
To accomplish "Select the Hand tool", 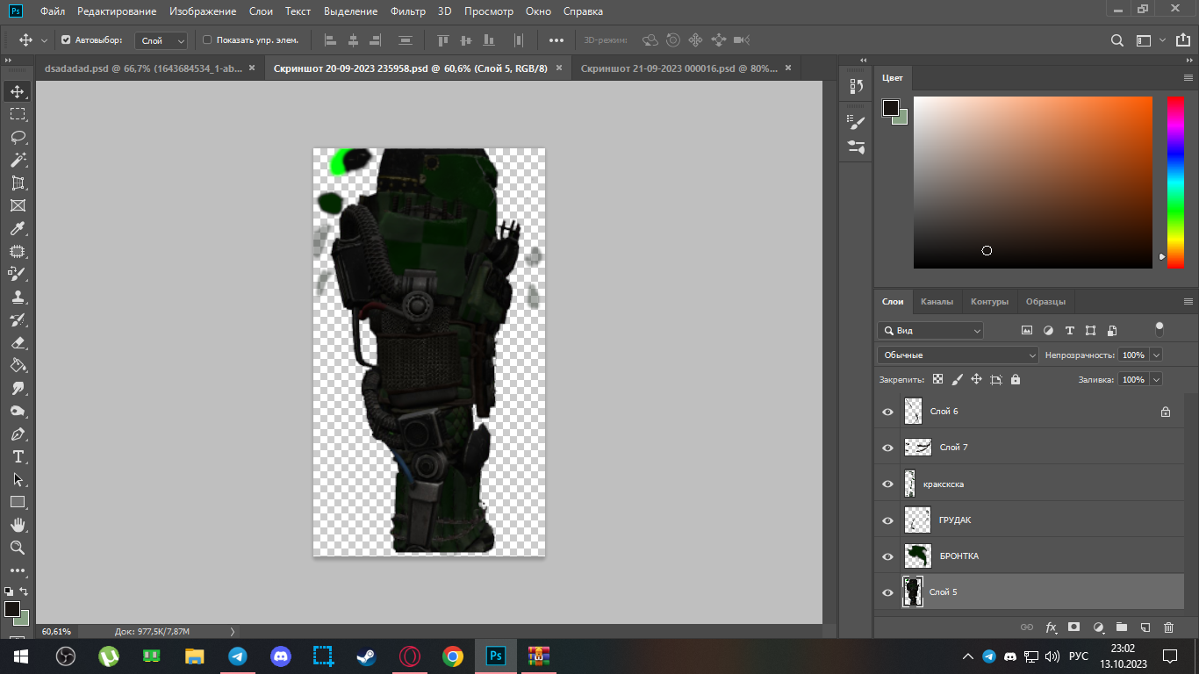I will tap(18, 525).
